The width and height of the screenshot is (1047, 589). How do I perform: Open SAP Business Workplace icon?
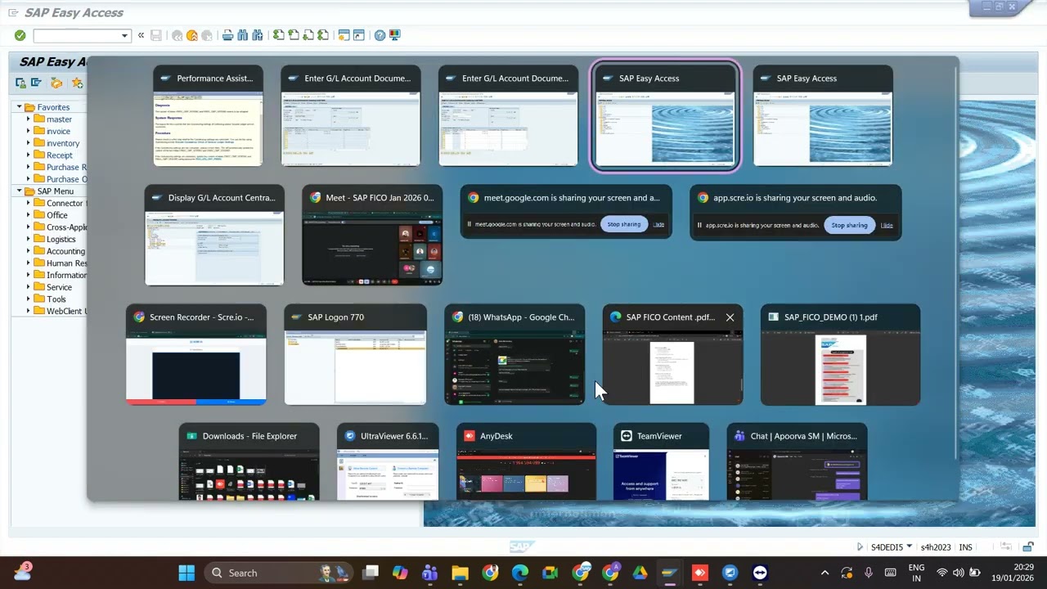click(56, 83)
